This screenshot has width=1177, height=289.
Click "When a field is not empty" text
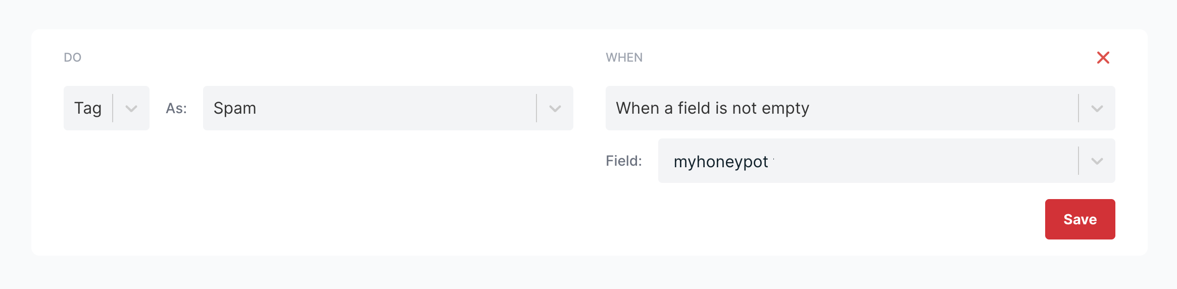point(712,108)
